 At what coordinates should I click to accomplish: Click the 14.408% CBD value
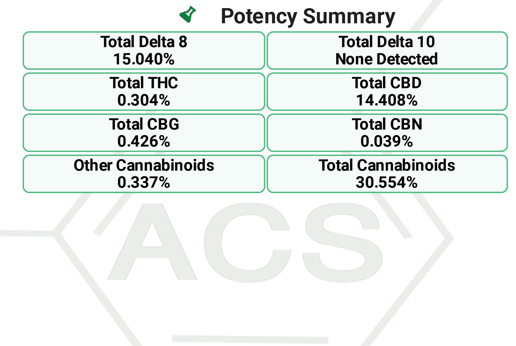click(387, 100)
